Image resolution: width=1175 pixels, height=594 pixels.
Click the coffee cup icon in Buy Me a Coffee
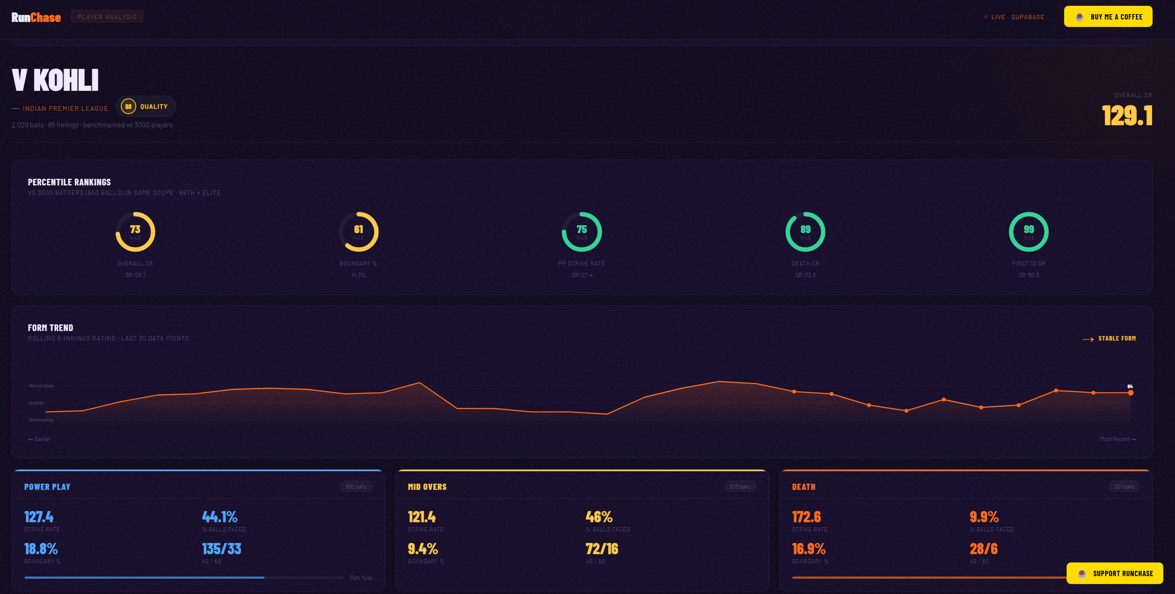pos(1080,17)
